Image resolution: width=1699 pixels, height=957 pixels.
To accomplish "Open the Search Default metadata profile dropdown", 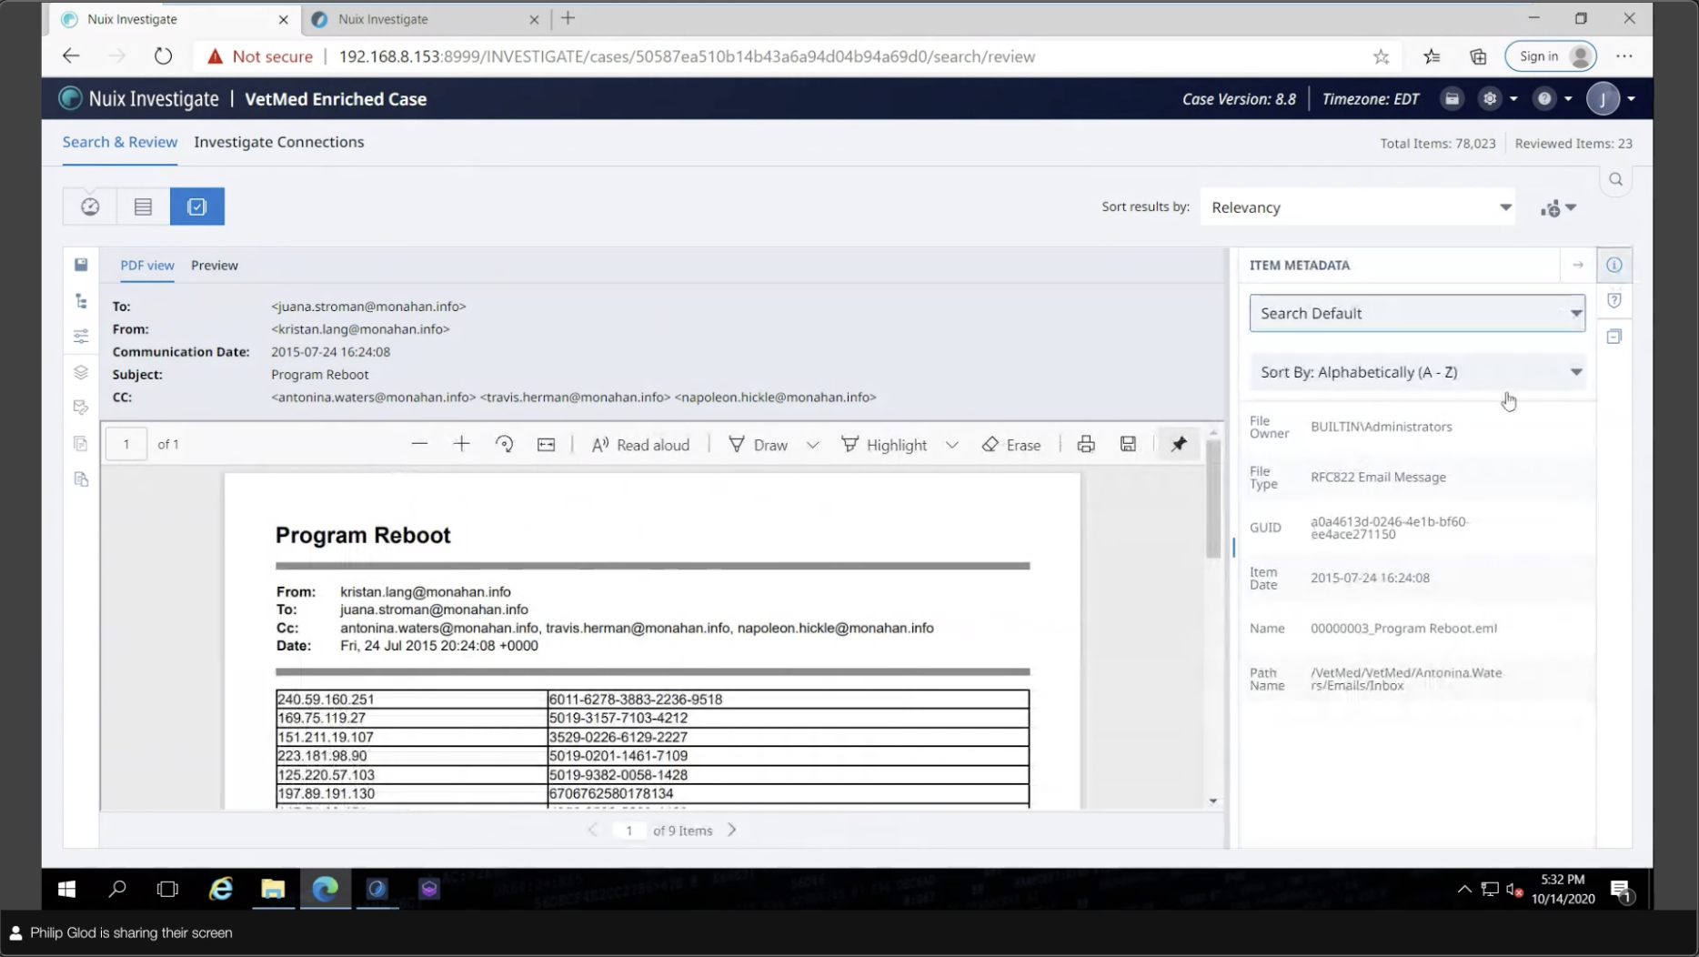I will click(1416, 313).
